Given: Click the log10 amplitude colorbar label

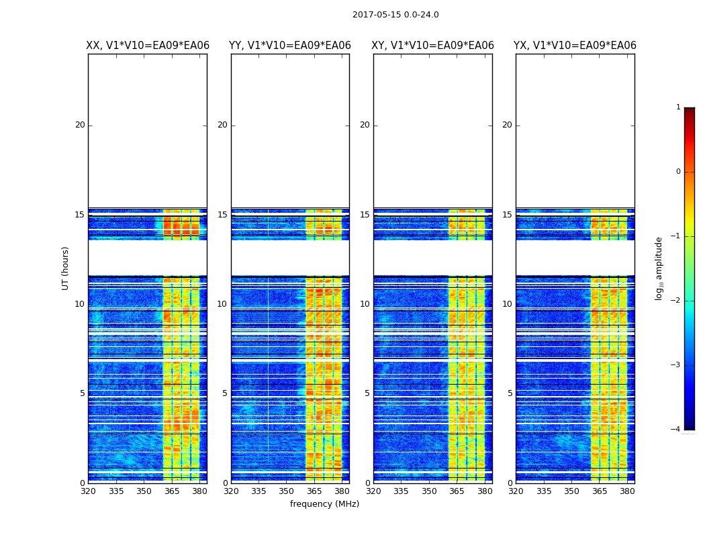Looking at the screenshot, I should pyautogui.click(x=659, y=268).
